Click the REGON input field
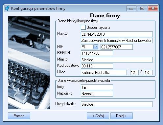Image resolution: width=163 pixels, height=125 pixels. point(97,53)
